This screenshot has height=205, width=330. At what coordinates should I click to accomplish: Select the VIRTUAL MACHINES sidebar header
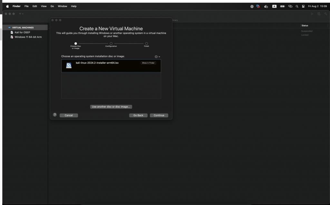[25, 28]
